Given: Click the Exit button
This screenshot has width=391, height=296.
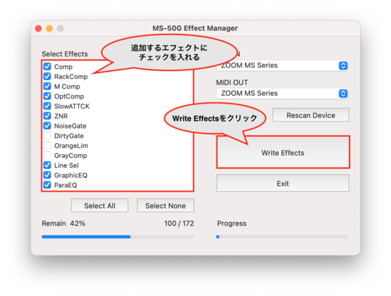Looking at the screenshot, I should [x=283, y=183].
